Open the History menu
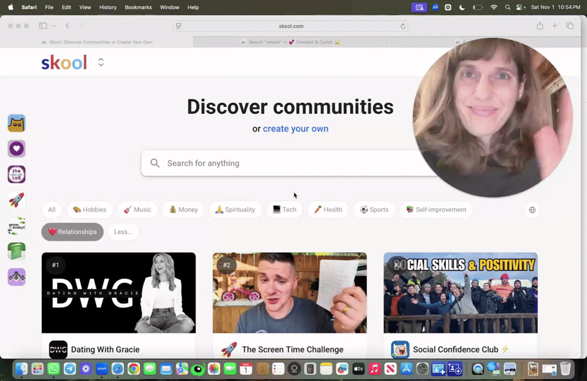This screenshot has height=381, width=587. (x=107, y=7)
